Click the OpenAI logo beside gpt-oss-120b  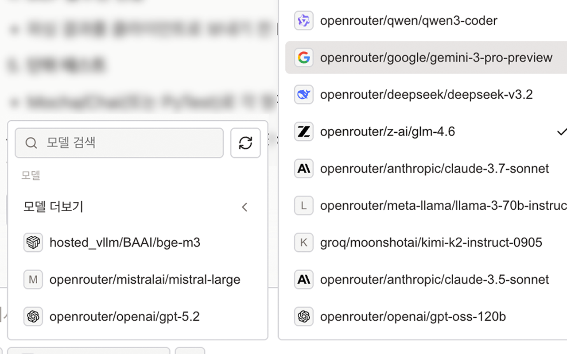click(x=304, y=317)
